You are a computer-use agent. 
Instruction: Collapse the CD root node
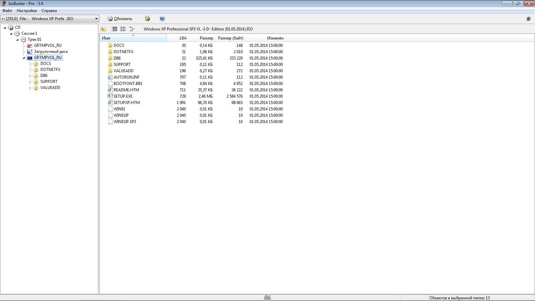click(x=5, y=27)
